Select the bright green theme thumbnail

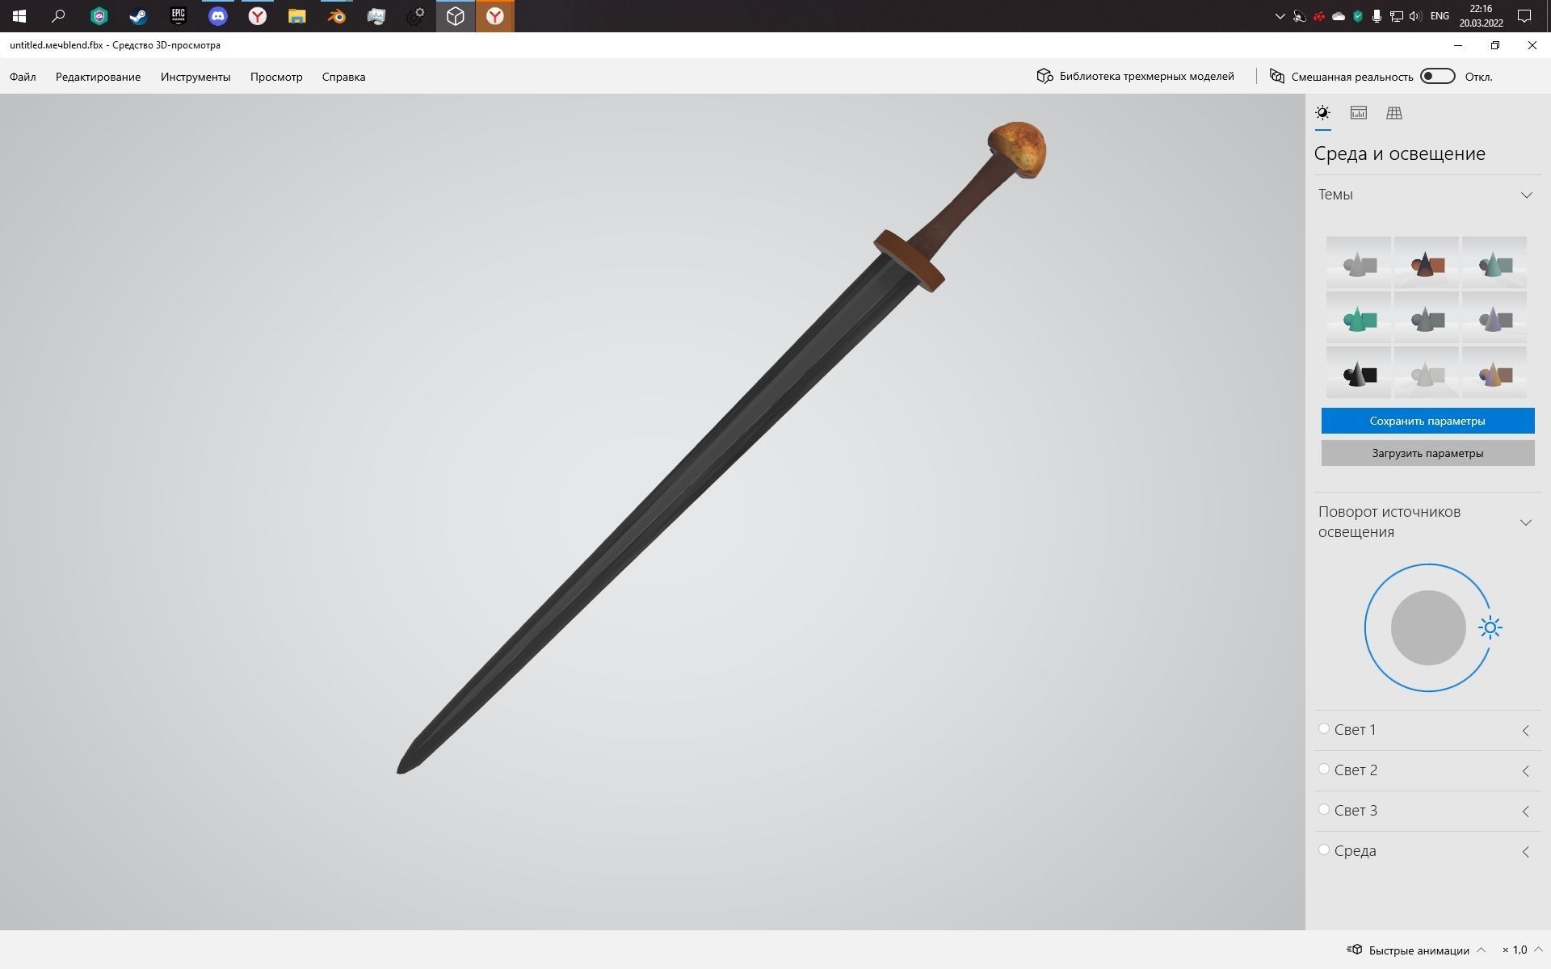(1359, 317)
